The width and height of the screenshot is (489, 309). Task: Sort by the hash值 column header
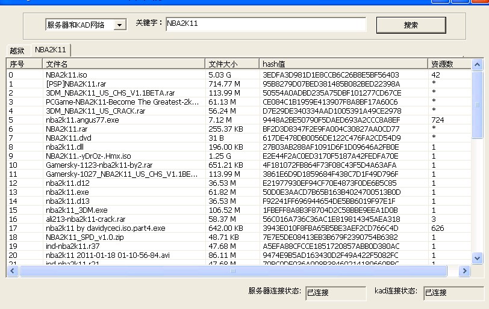tap(343, 64)
